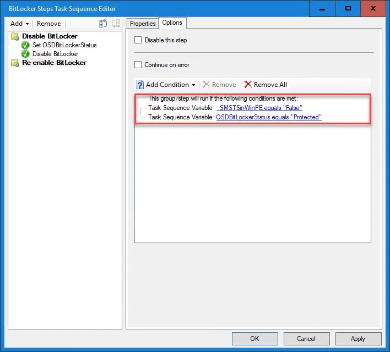Click Remove All conditions

pos(266,85)
